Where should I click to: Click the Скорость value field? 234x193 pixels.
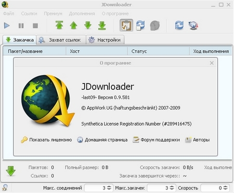[x=212, y=188]
